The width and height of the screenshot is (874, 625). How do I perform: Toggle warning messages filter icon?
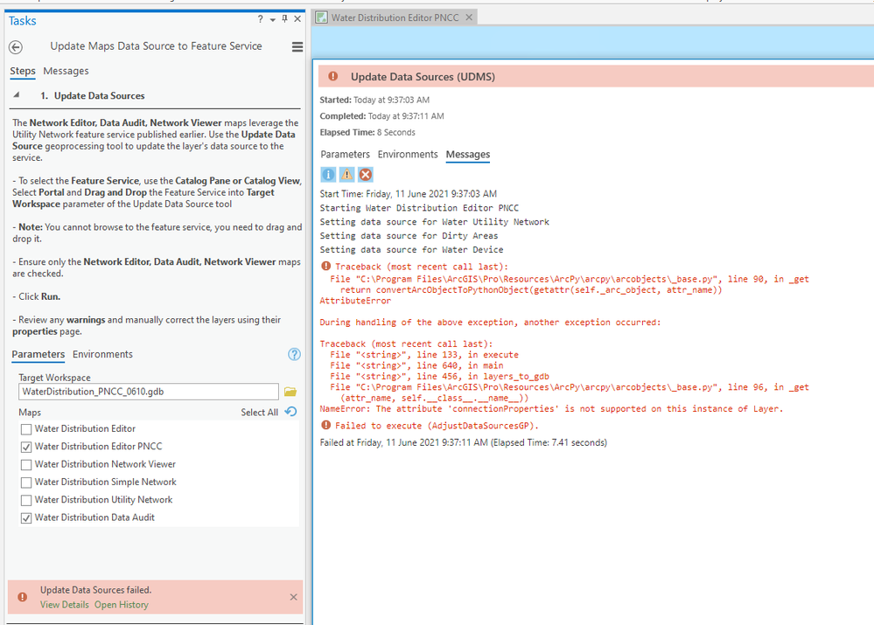tap(346, 175)
